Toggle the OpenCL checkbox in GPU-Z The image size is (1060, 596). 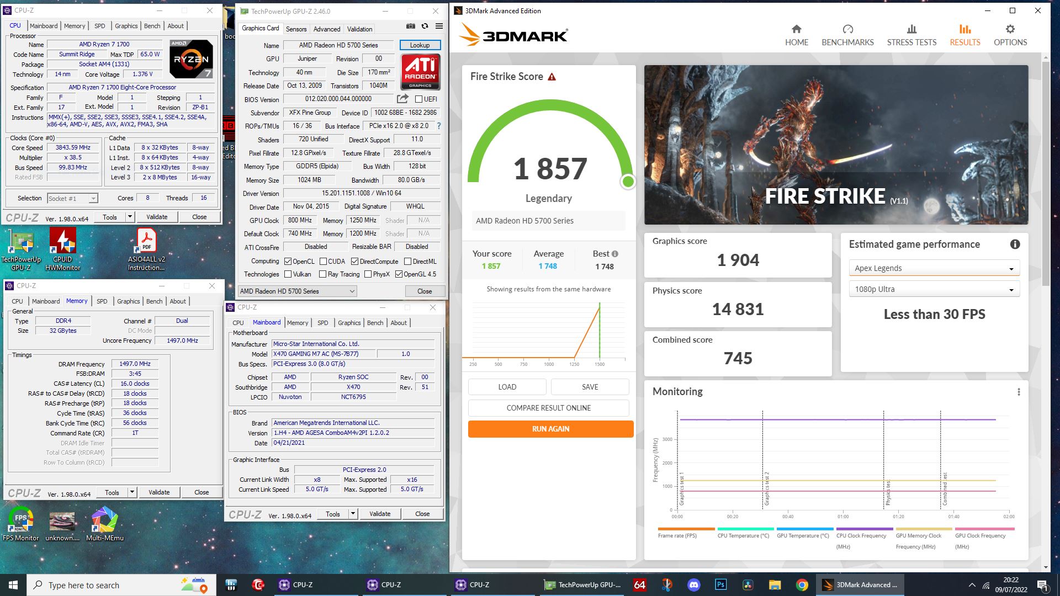click(x=288, y=262)
